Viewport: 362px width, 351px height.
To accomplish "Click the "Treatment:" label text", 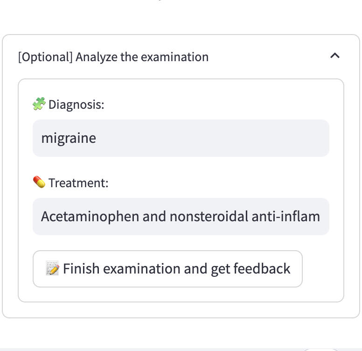I will 78,183.
